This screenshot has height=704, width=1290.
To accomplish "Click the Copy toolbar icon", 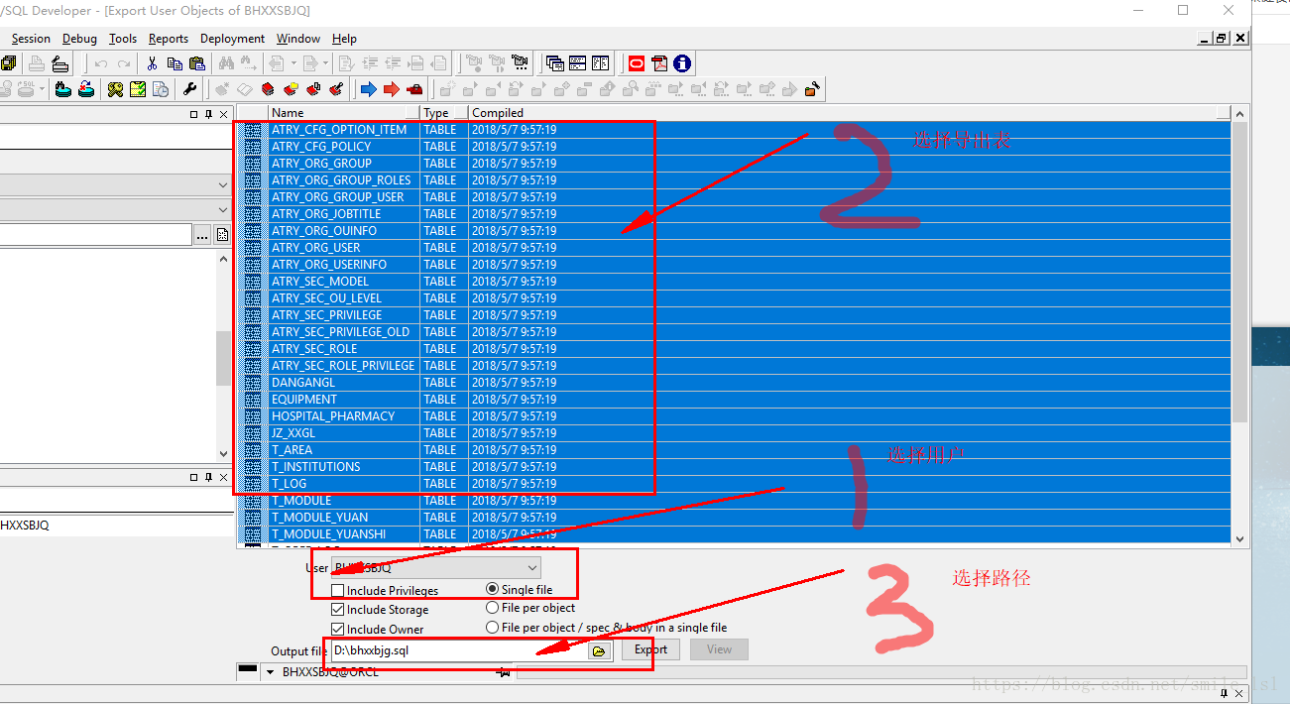I will (175, 63).
